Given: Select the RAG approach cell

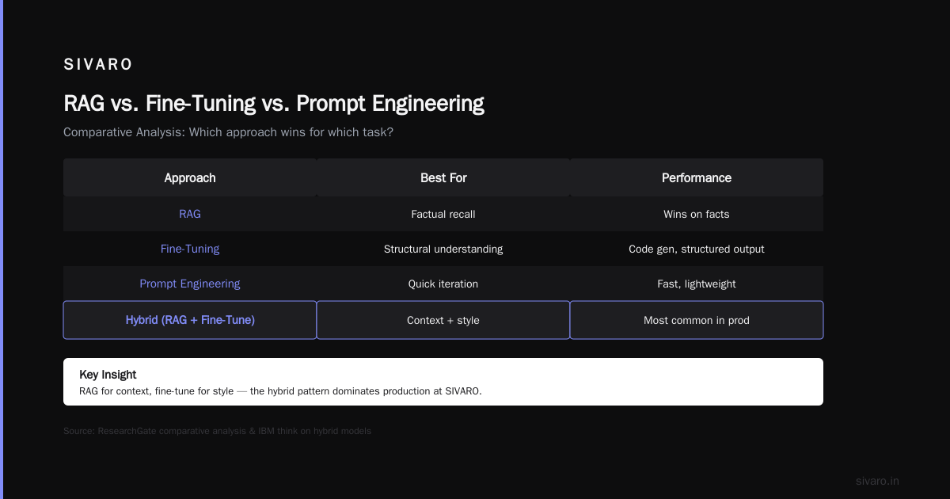Looking at the screenshot, I should point(190,214).
